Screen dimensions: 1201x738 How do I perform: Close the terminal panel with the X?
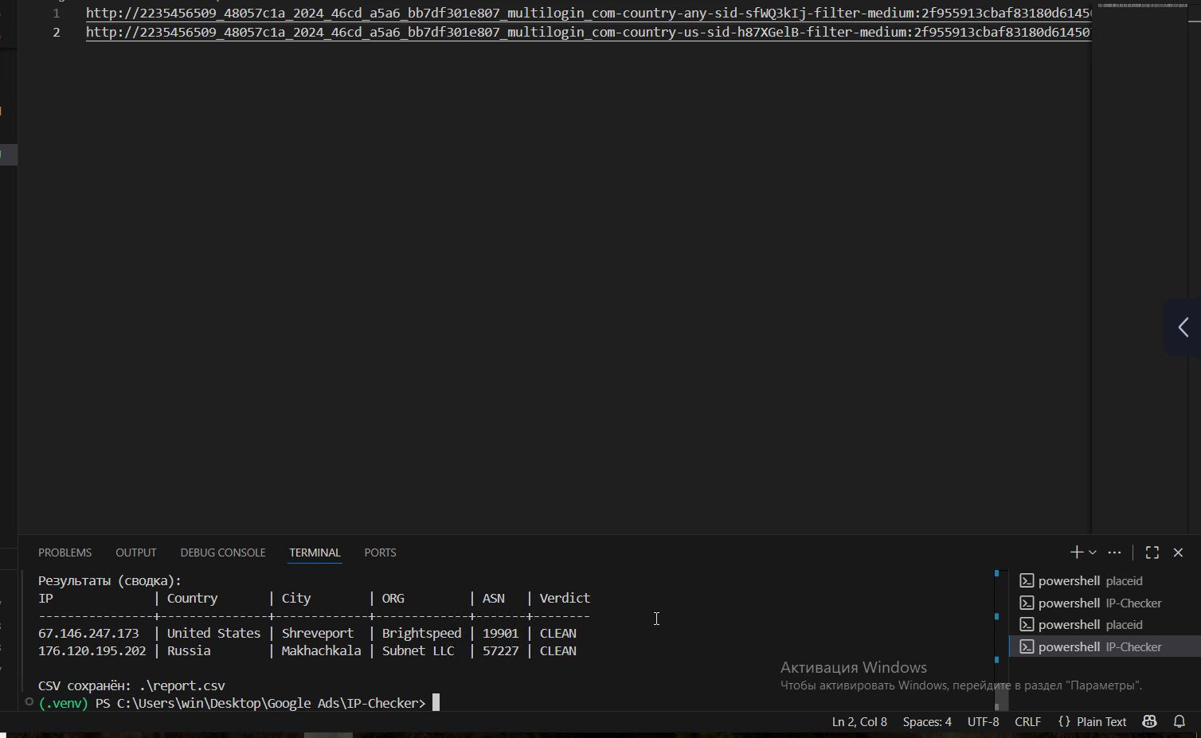coord(1178,553)
